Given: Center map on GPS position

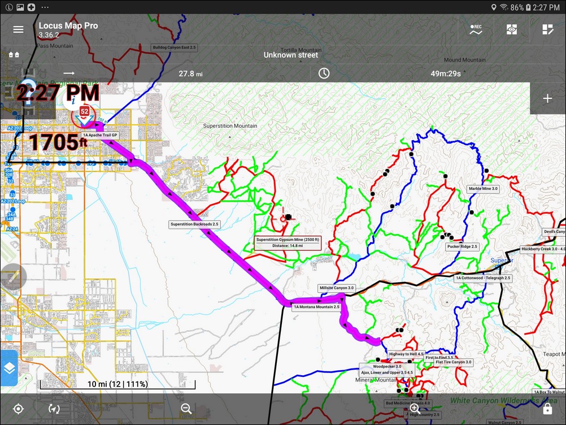Looking at the screenshot, I should 18,409.
